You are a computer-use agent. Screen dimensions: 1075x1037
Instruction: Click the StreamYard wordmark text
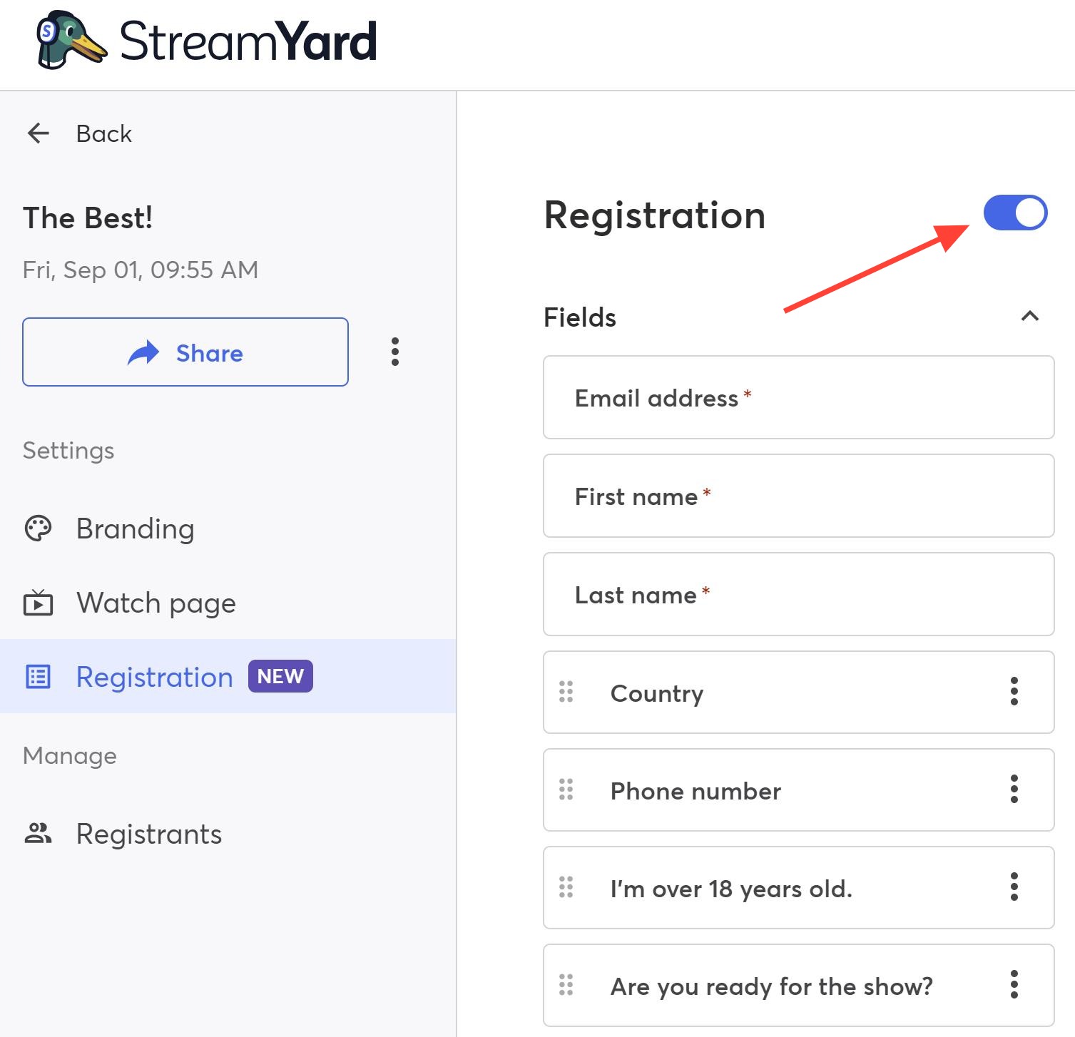tap(248, 41)
